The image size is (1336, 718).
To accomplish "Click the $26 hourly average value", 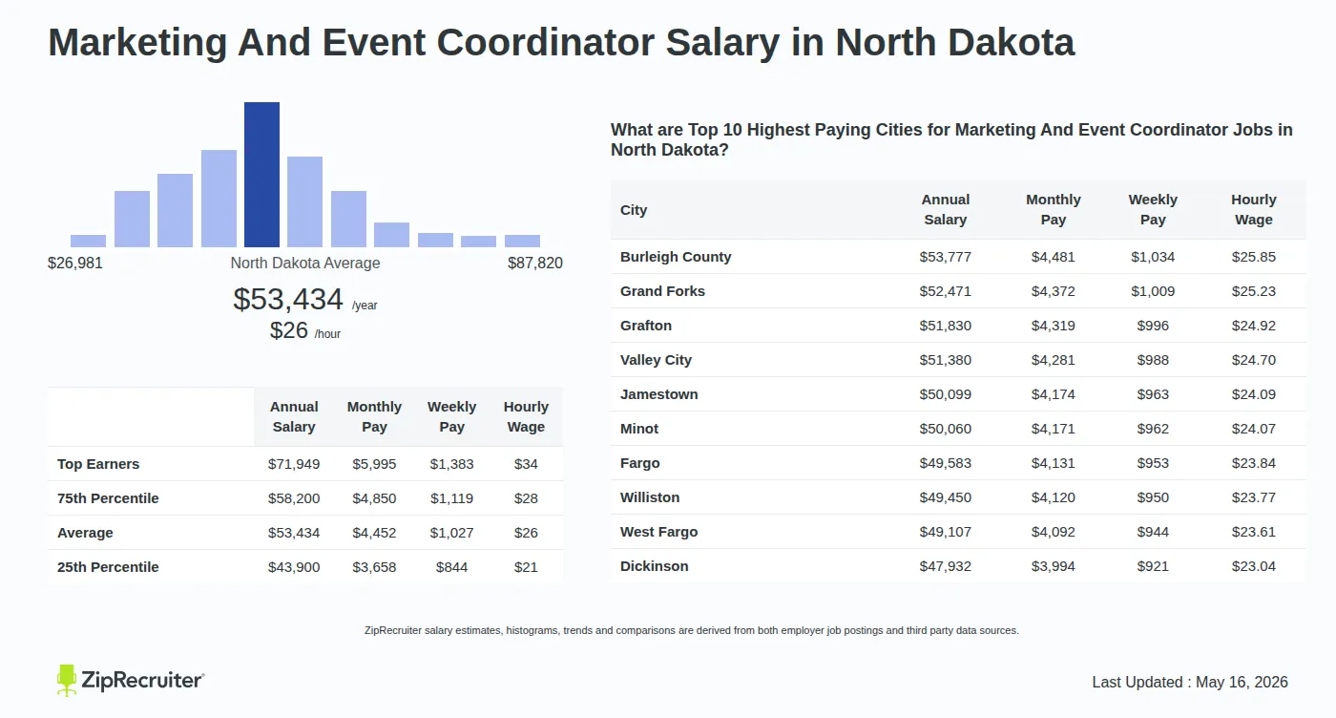I will tap(289, 330).
